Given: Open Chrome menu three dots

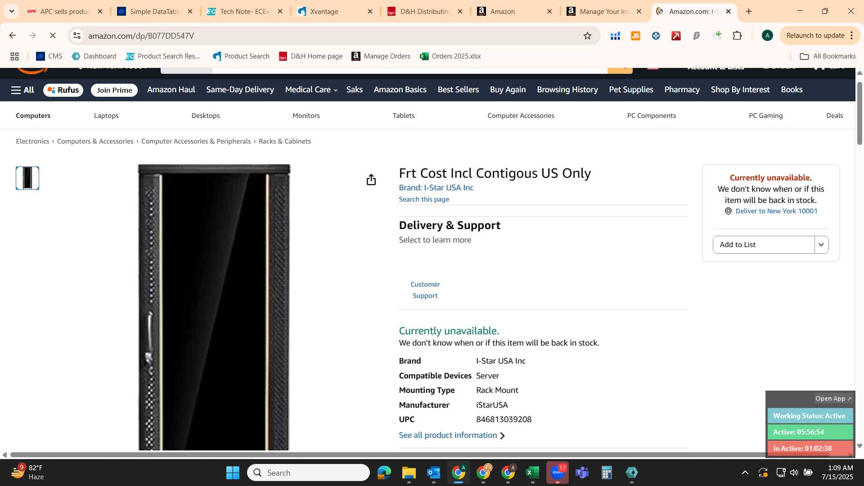Looking at the screenshot, I should coord(852,36).
